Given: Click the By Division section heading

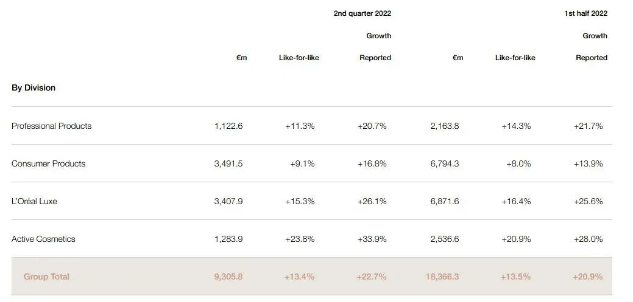Looking at the screenshot, I should [x=34, y=88].
